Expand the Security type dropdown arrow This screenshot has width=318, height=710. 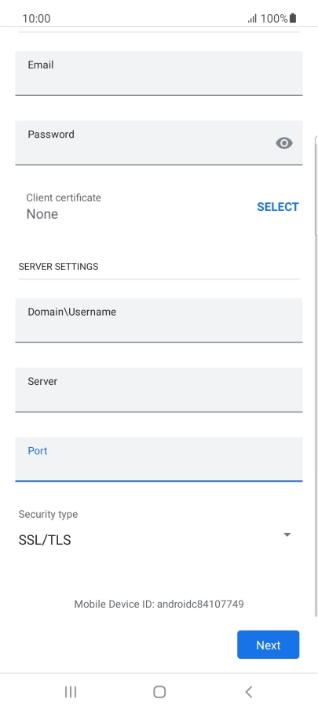click(287, 534)
